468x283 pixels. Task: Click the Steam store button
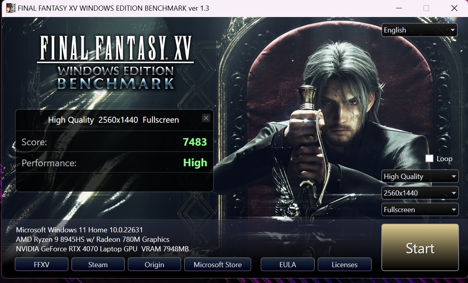(98, 265)
